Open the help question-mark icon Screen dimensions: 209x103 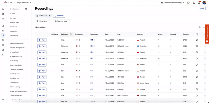click(x=199, y=3)
